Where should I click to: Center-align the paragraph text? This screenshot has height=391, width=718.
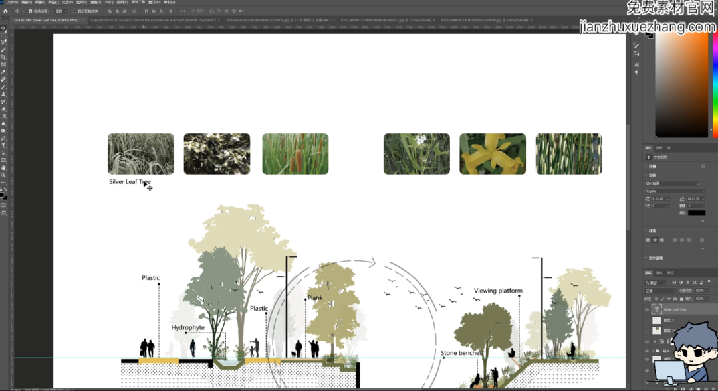pos(655,240)
